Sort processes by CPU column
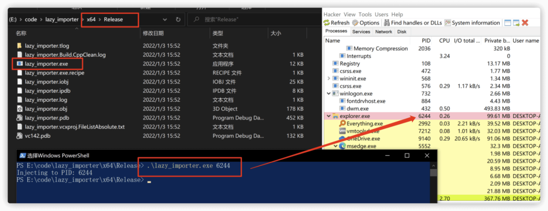The width and height of the screenshot is (548, 211). click(444, 40)
